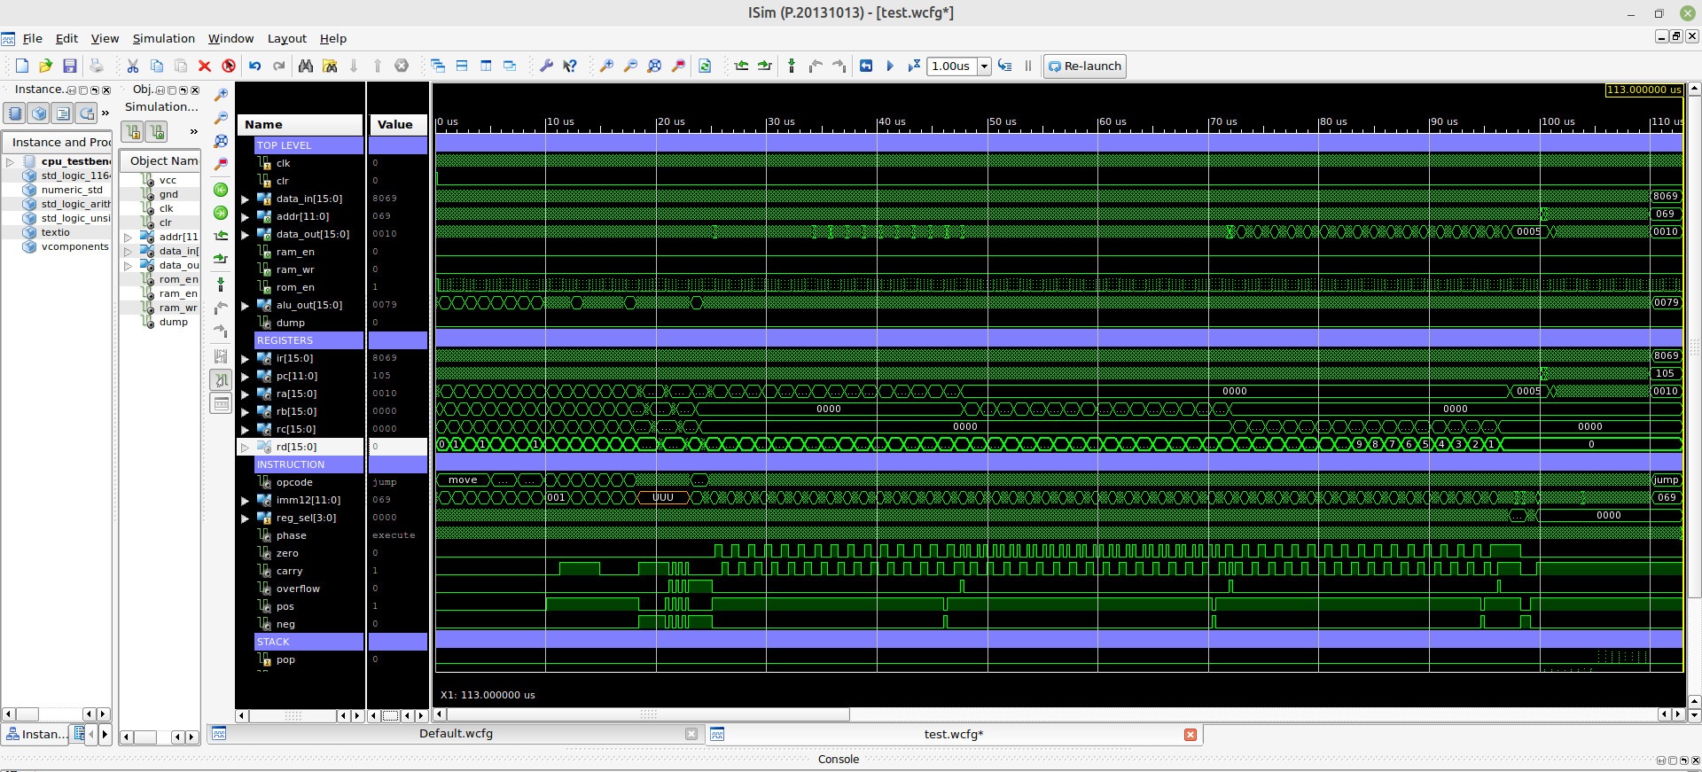Restart the simulation with the blue rewind icon

[866, 66]
